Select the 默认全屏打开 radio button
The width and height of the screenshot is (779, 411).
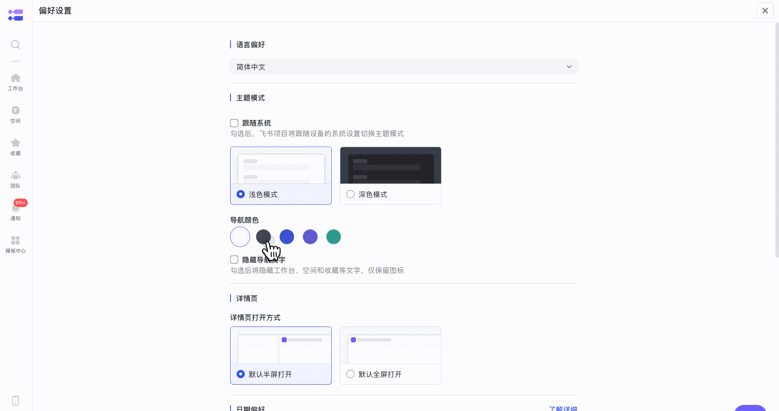pyautogui.click(x=350, y=374)
